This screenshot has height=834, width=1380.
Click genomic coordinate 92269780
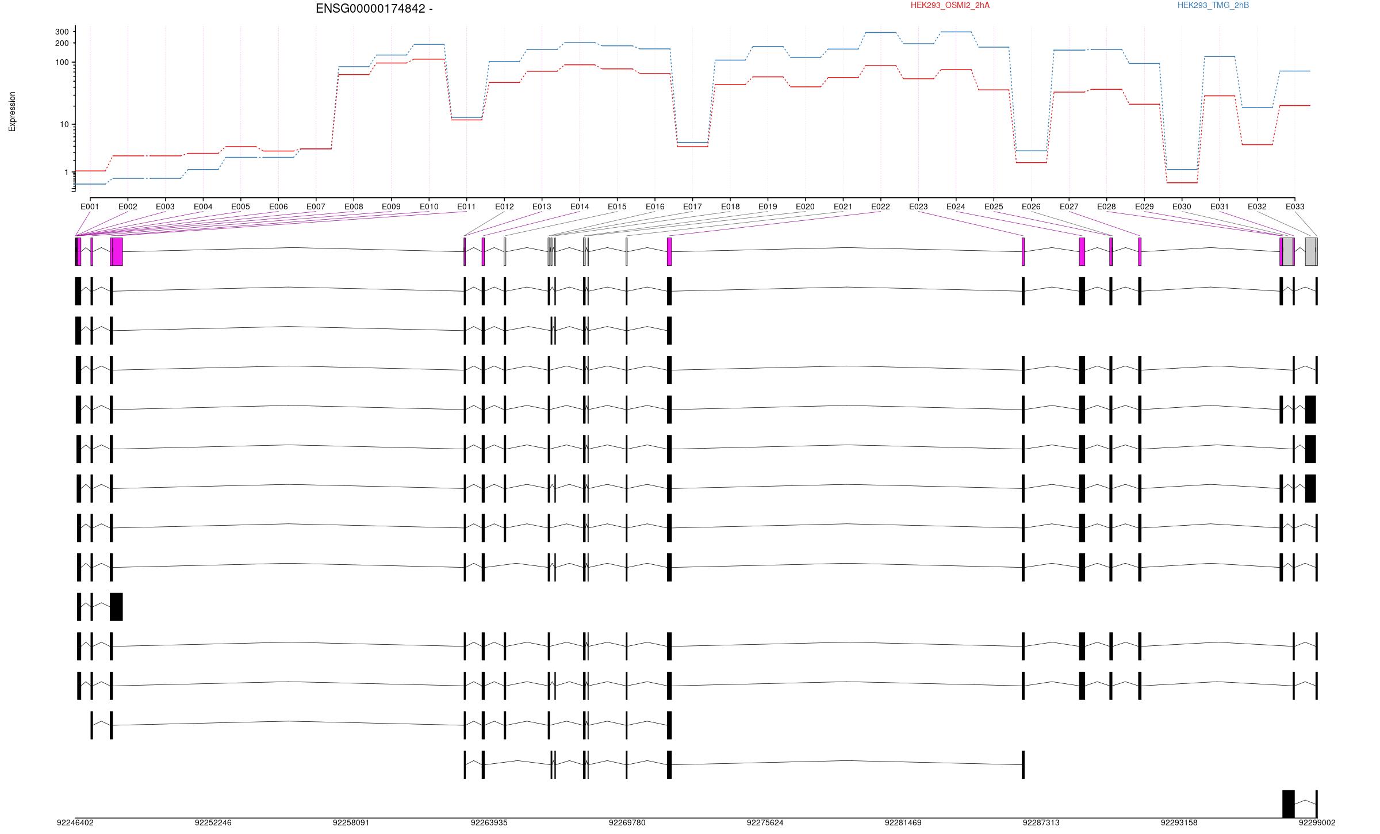[x=627, y=822]
